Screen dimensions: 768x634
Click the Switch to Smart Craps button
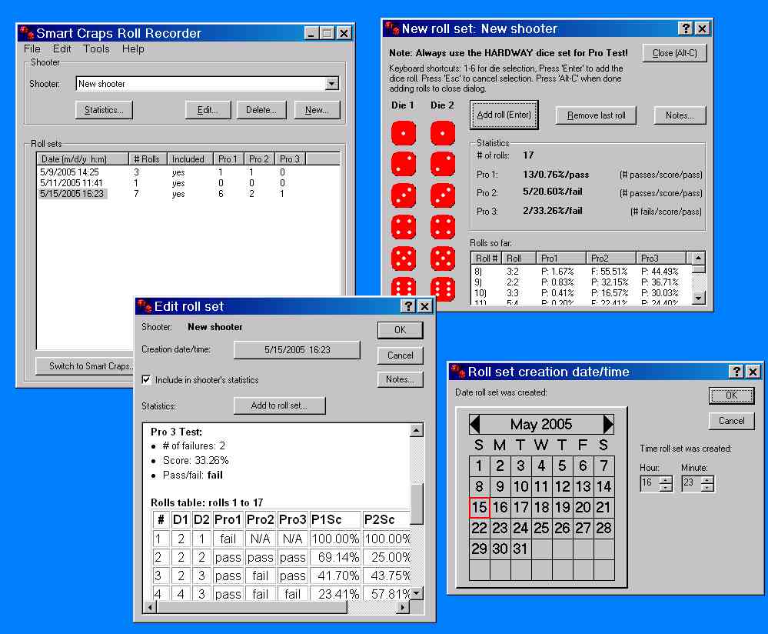click(85, 365)
